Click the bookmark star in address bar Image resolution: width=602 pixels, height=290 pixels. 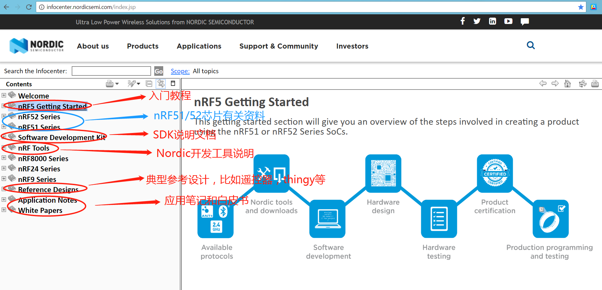coord(581,7)
